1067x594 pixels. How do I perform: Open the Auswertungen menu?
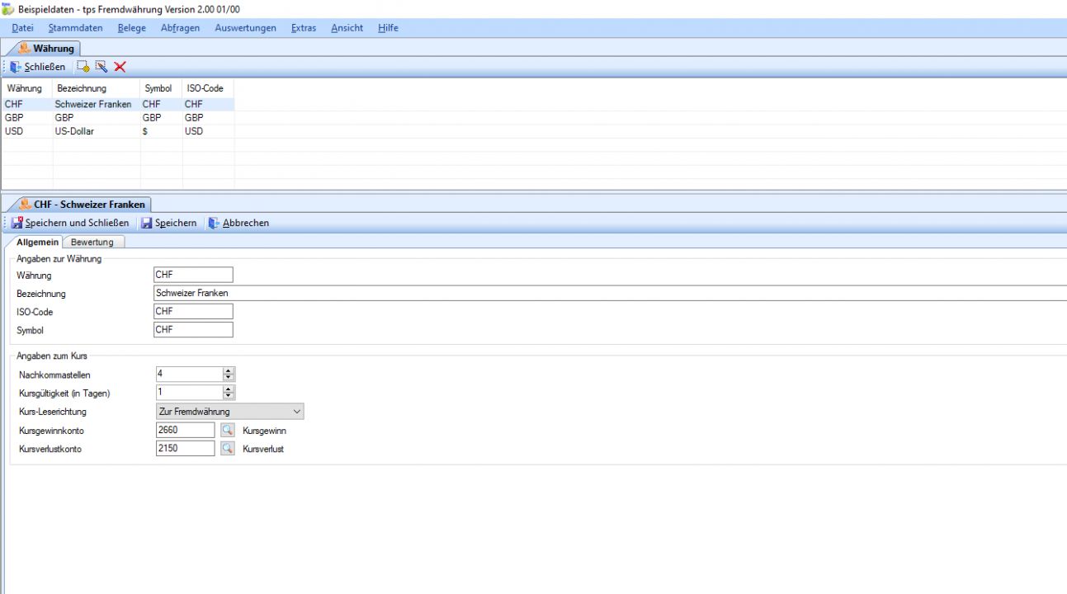click(245, 28)
